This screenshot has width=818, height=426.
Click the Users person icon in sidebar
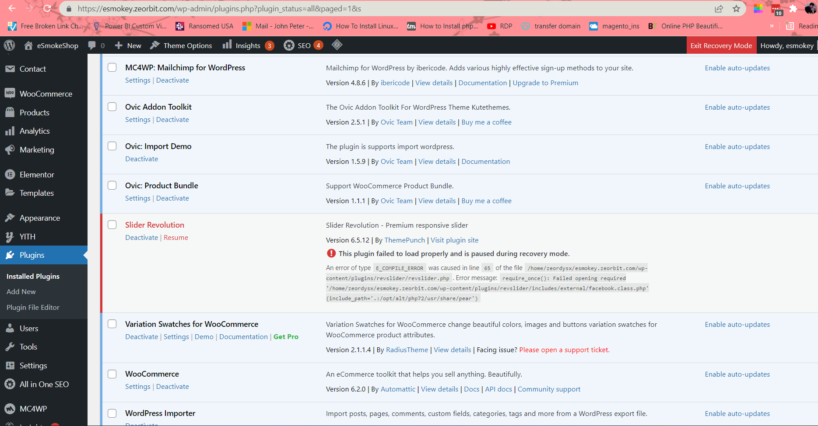[x=10, y=328]
